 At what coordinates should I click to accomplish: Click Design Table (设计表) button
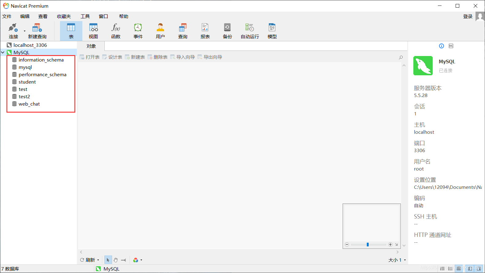pos(112,57)
